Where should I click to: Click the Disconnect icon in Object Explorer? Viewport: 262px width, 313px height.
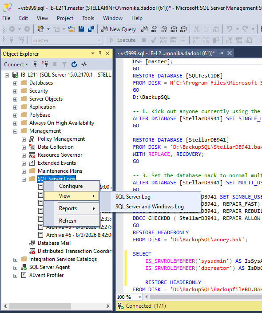[45, 64]
